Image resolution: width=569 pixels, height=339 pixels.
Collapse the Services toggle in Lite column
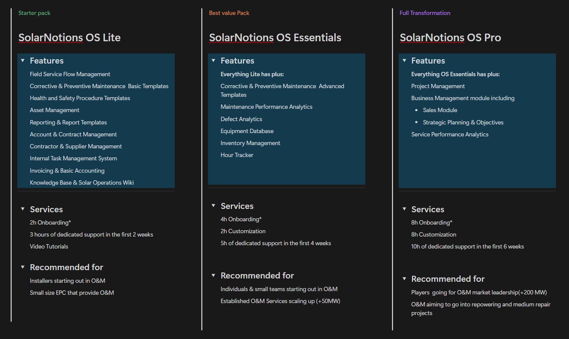coord(23,209)
